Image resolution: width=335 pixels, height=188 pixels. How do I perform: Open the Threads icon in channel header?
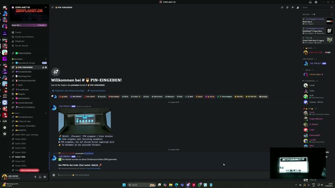coord(282,8)
